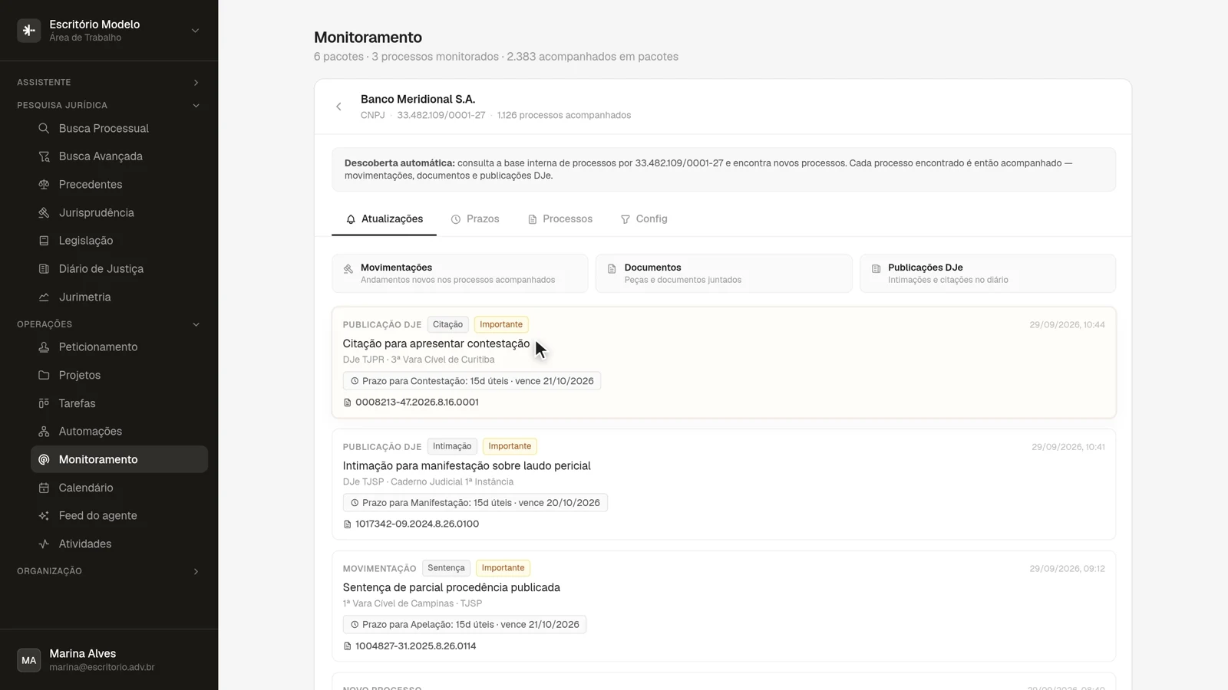
Task: Open Projetos folder icon
Action: (x=44, y=375)
